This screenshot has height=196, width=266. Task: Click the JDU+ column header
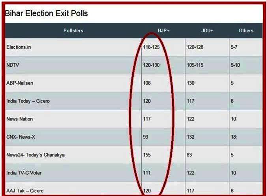tap(207, 30)
